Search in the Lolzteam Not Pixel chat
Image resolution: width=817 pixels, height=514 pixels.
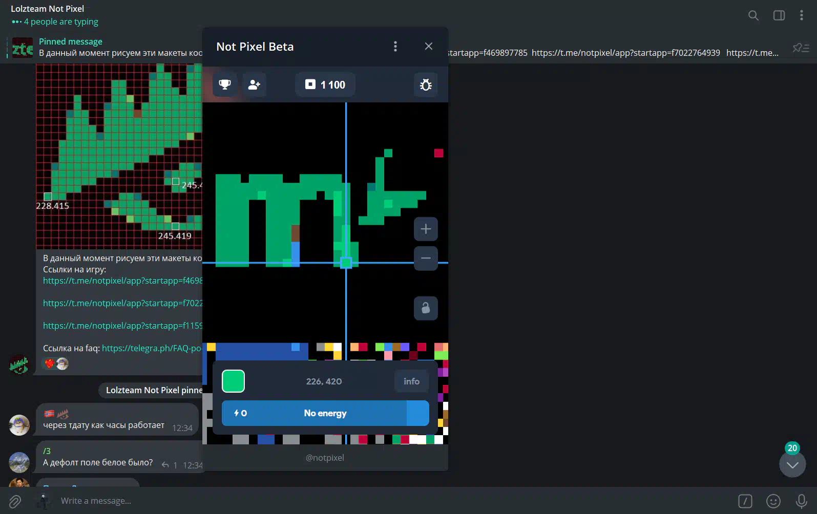(x=753, y=15)
